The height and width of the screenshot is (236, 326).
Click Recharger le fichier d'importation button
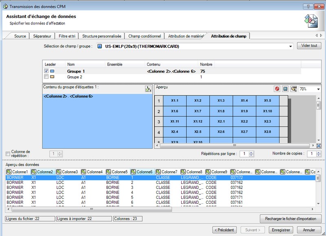pyautogui.click(x=291, y=218)
